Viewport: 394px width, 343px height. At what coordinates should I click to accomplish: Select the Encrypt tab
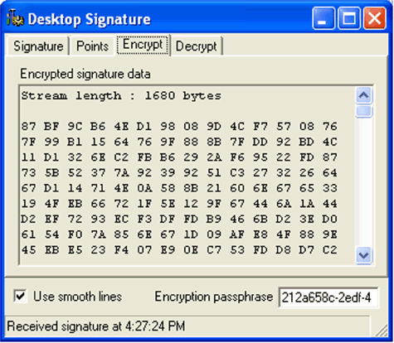pyautogui.click(x=143, y=45)
